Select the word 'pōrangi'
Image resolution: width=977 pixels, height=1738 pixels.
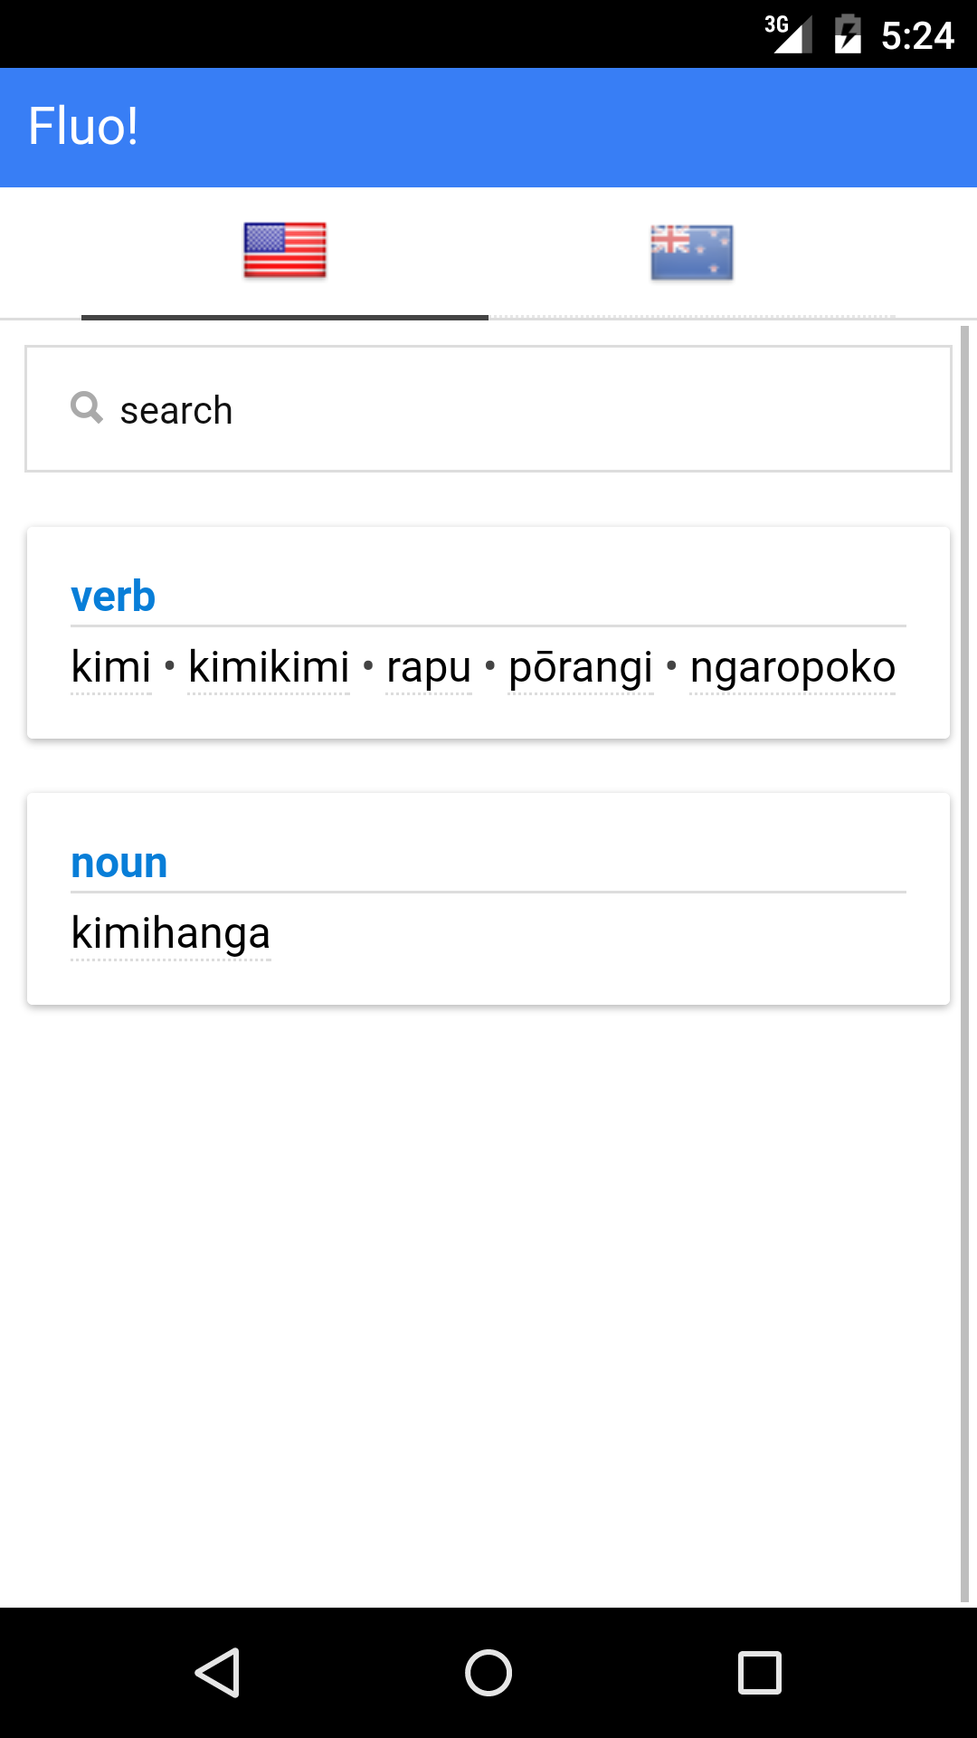[x=582, y=665]
